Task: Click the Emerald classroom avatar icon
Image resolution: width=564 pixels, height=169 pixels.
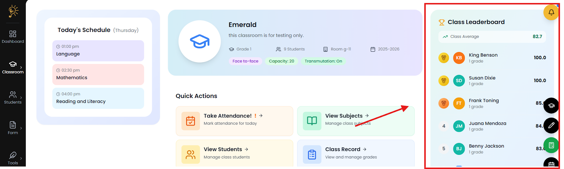Action: point(200,41)
